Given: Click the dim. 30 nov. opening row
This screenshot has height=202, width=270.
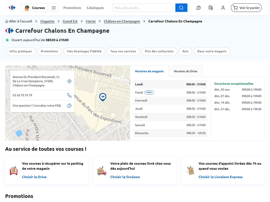Looking at the screenshot, I should point(238,90).
